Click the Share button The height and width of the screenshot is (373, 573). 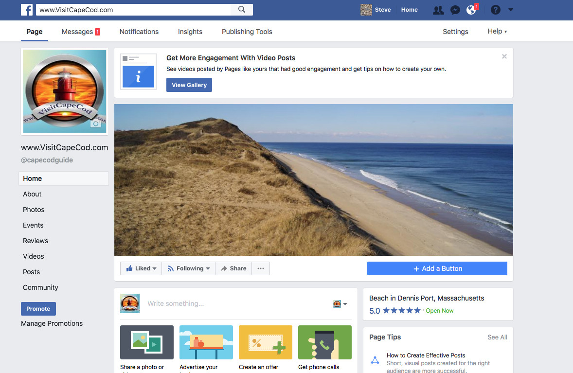click(x=233, y=268)
